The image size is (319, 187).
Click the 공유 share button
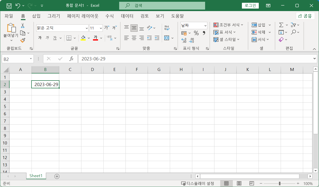[x=305, y=16]
